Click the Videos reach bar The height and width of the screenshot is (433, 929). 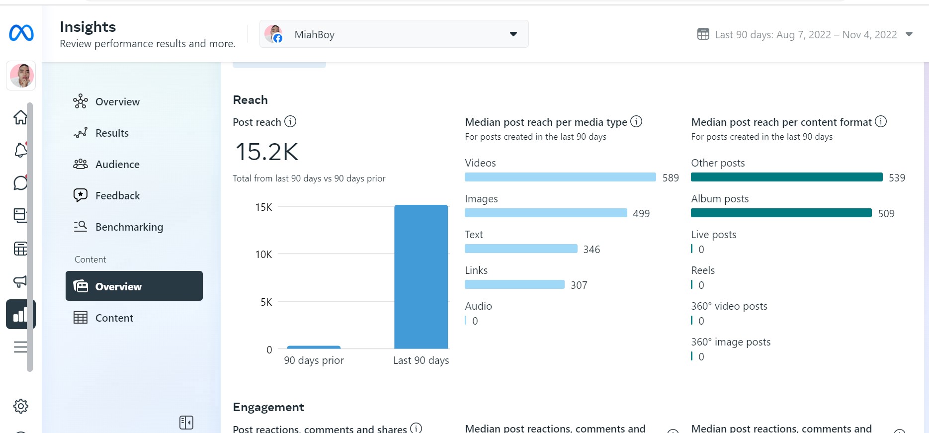pyautogui.click(x=560, y=177)
